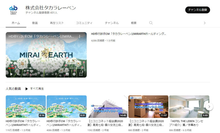Open チャンネル tab
Image resolution: width=220 pixels, height=133 pixels.
click(x=112, y=23)
